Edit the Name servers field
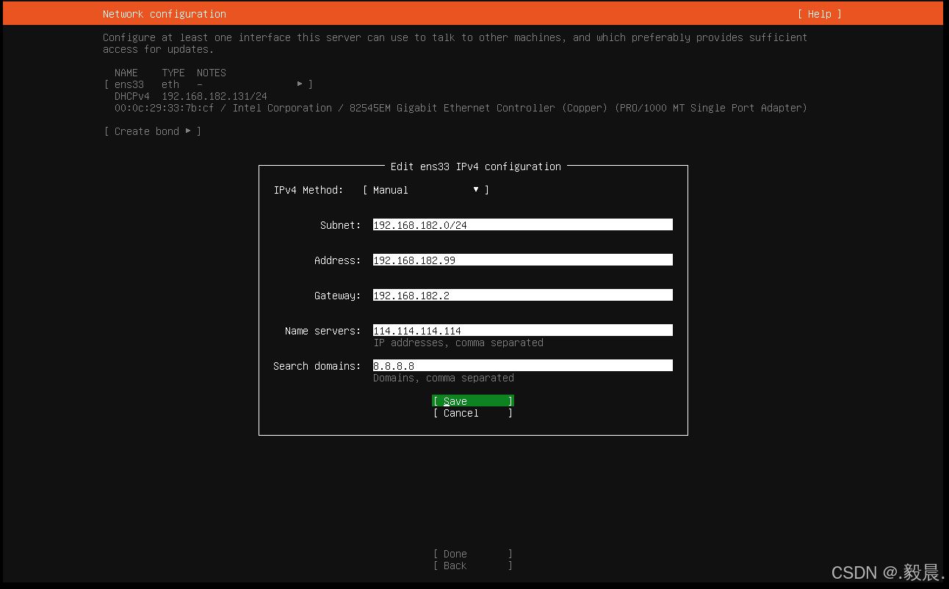949x589 pixels. click(x=522, y=331)
